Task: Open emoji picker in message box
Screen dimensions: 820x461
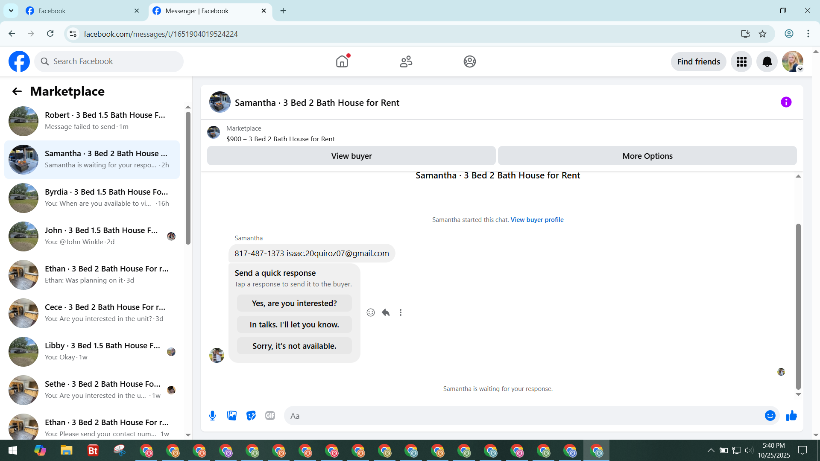Action: 770,416
